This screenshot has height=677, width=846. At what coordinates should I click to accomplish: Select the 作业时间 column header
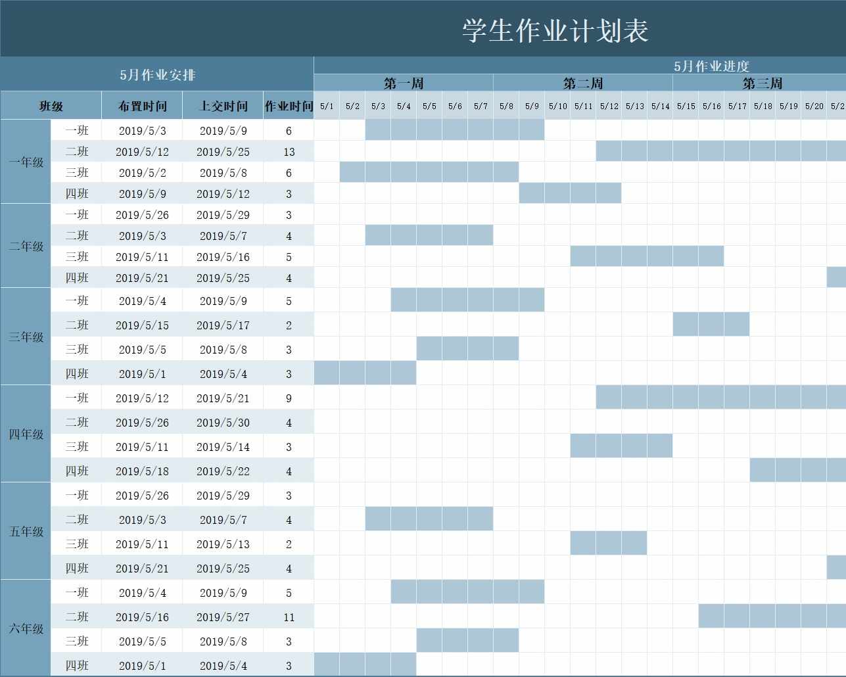pos(288,105)
